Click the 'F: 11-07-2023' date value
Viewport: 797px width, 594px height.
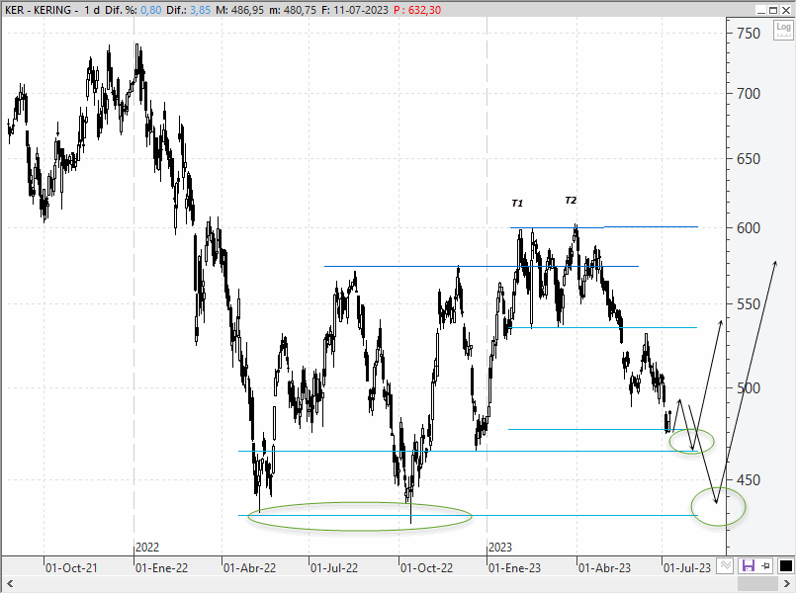[x=355, y=10]
